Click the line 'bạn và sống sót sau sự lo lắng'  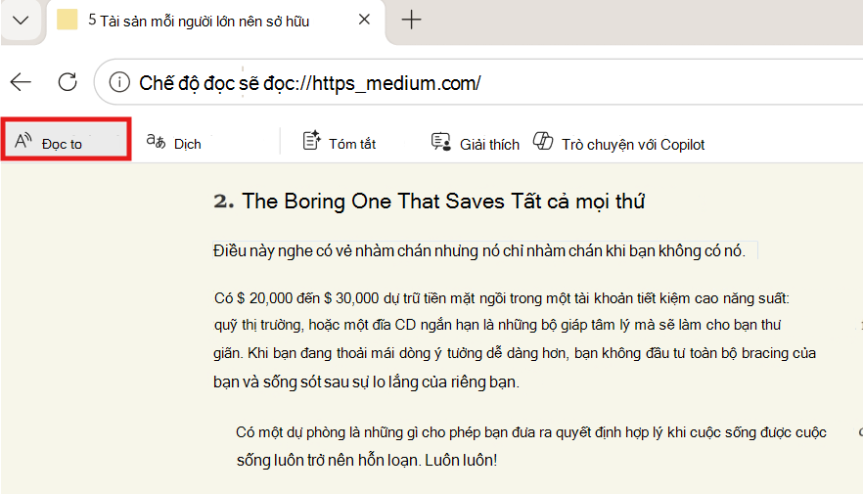[x=367, y=382]
